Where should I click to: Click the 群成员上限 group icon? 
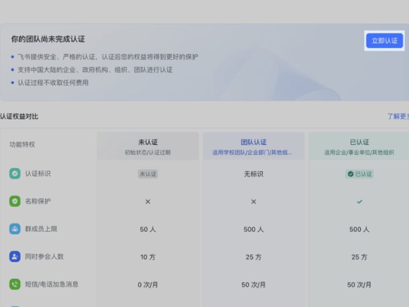tap(15, 229)
